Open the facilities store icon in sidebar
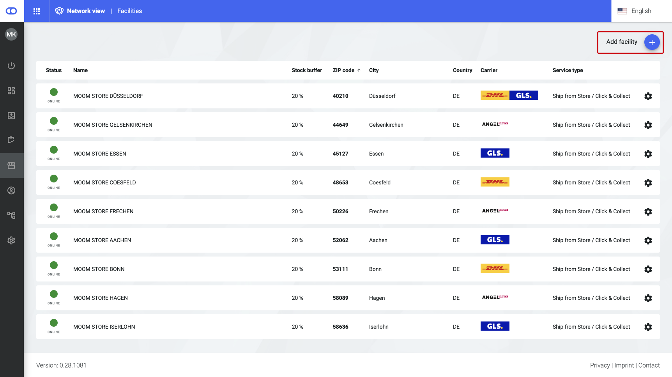Image resolution: width=672 pixels, height=377 pixels. 11,165
